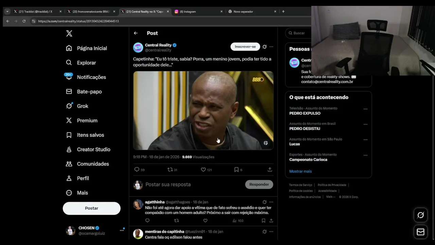This screenshot has height=245, width=435.
Task: Click the reply icon with 59 replies
Action: (139, 169)
